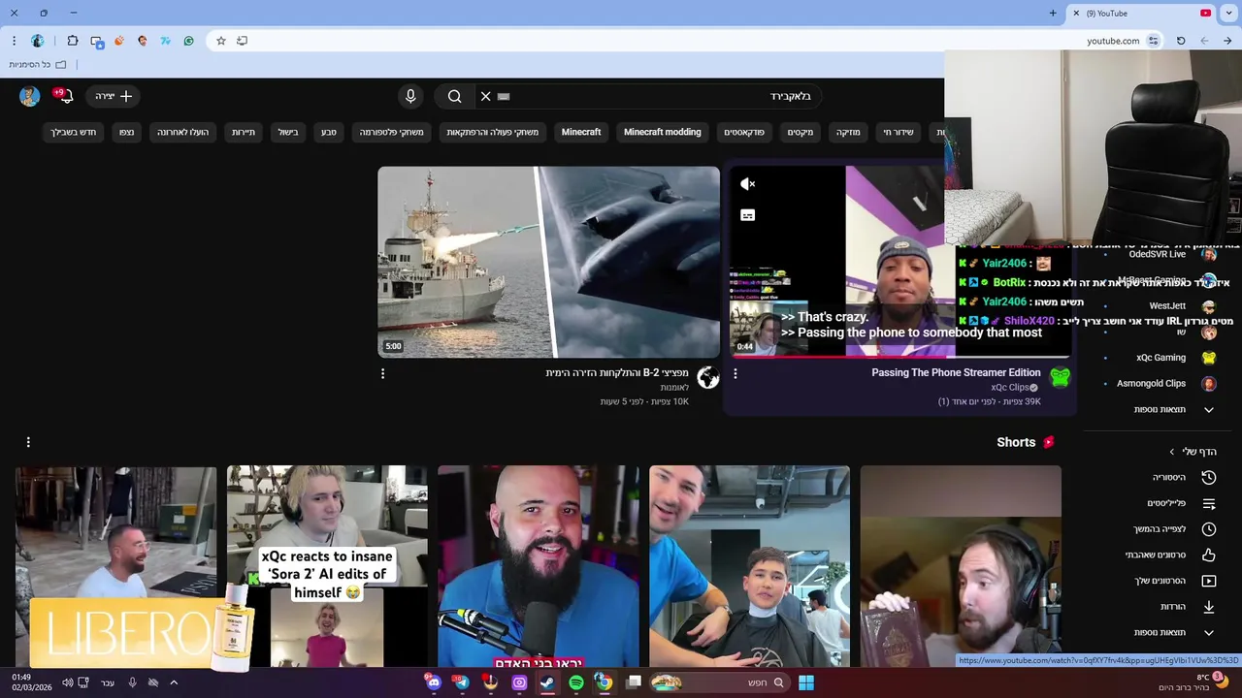Open the YouTube notifications bell

(65, 96)
